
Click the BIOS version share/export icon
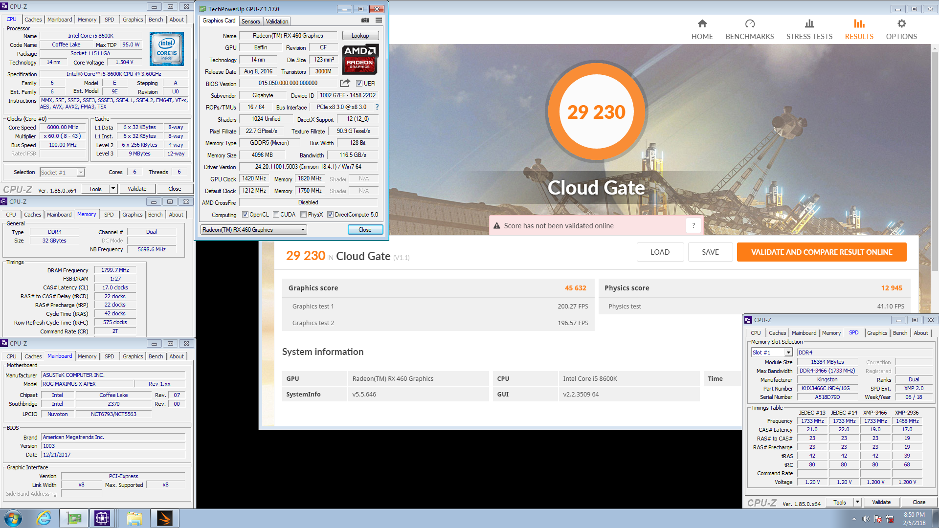[345, 83]
